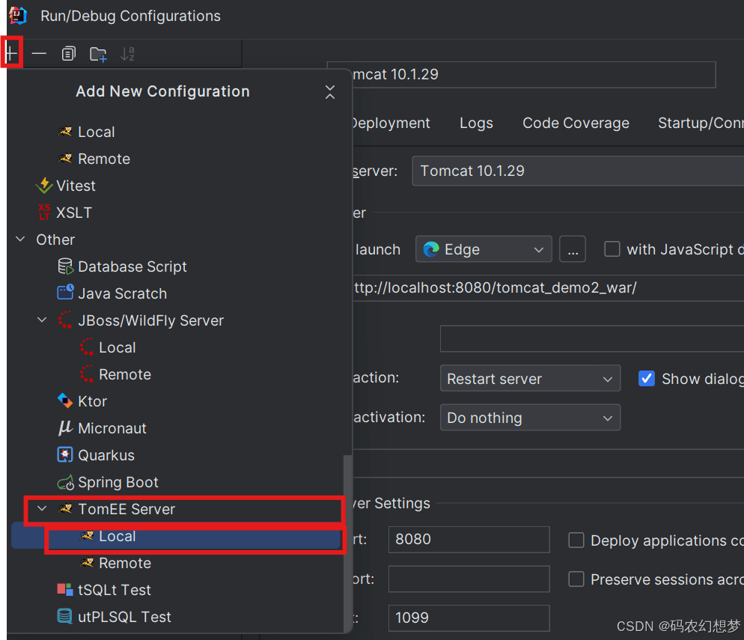Click the HTTP port field showing 8080
This screenshot has width=744, height=640.
[468, 540]
